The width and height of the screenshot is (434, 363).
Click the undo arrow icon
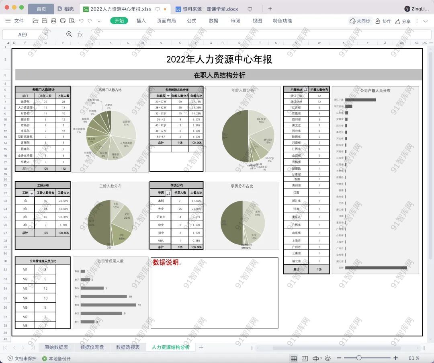click(x=81, y=21)
